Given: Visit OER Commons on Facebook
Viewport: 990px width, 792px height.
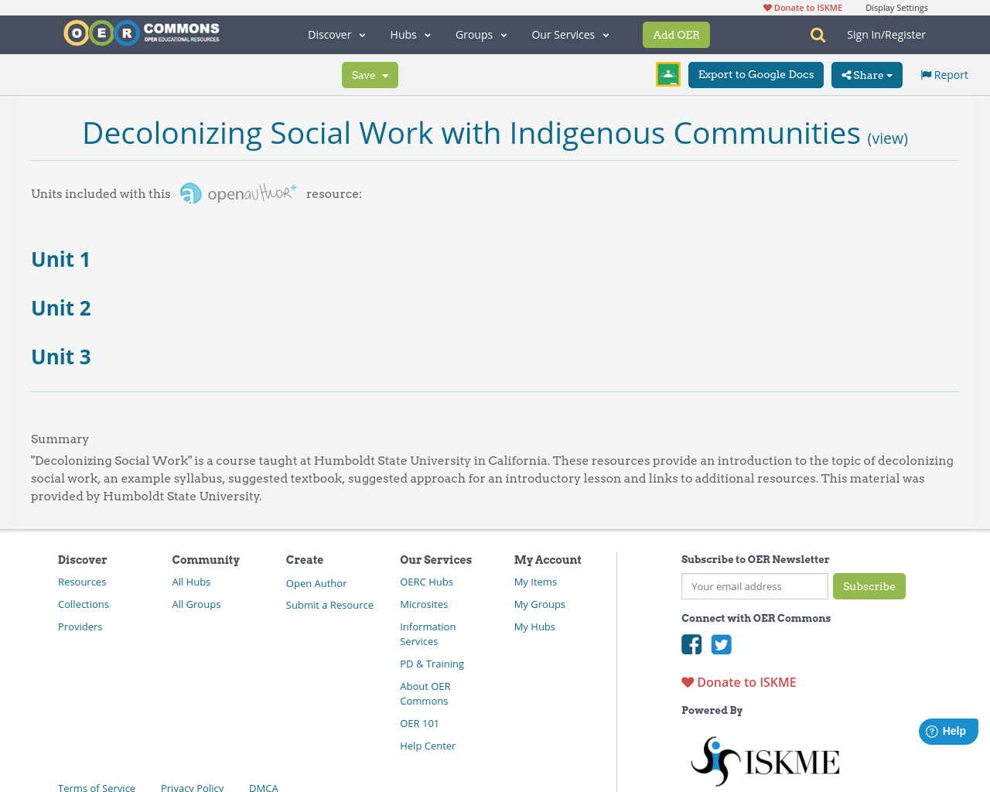Looking at the screenshot, I should pyautogui.click(x=691, y=643).
